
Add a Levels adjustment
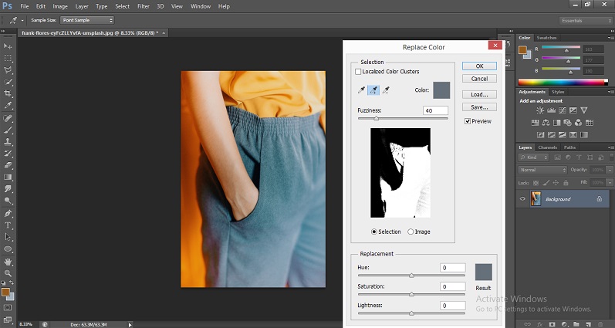[x=551, y=110]
